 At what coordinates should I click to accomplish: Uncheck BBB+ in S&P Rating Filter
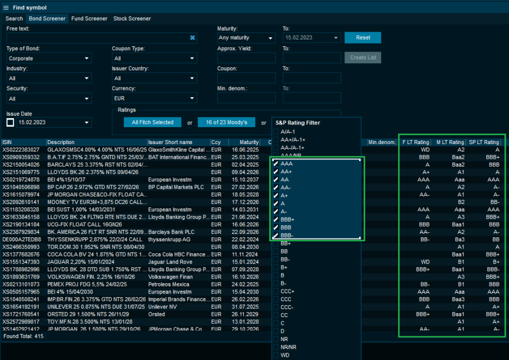point(276,219)
